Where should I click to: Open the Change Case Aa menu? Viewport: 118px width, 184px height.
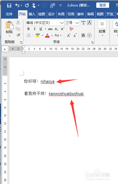pos(58,35)
